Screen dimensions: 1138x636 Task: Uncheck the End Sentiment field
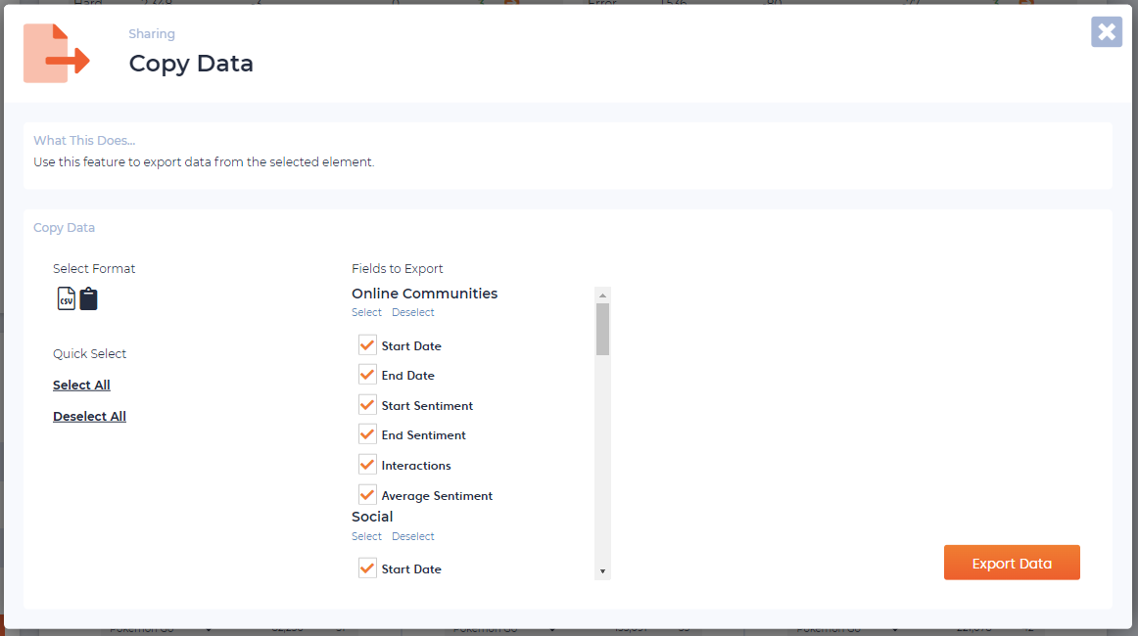[x=367, y=434]
